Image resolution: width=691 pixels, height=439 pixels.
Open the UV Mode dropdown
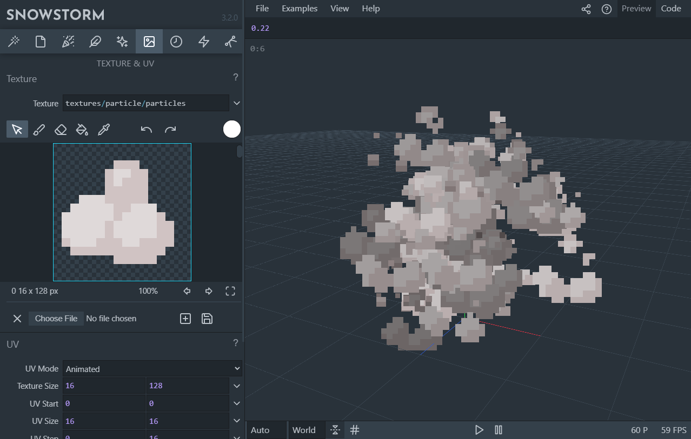click(x=152, y=369)
